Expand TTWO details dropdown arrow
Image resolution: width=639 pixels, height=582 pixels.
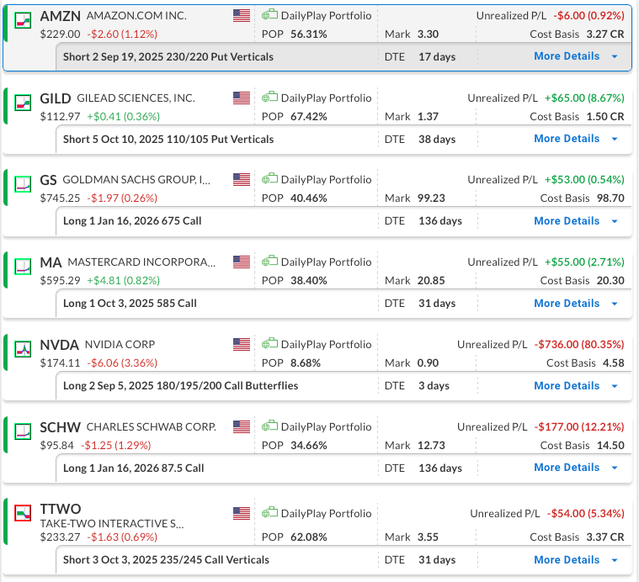click(615, 560)
